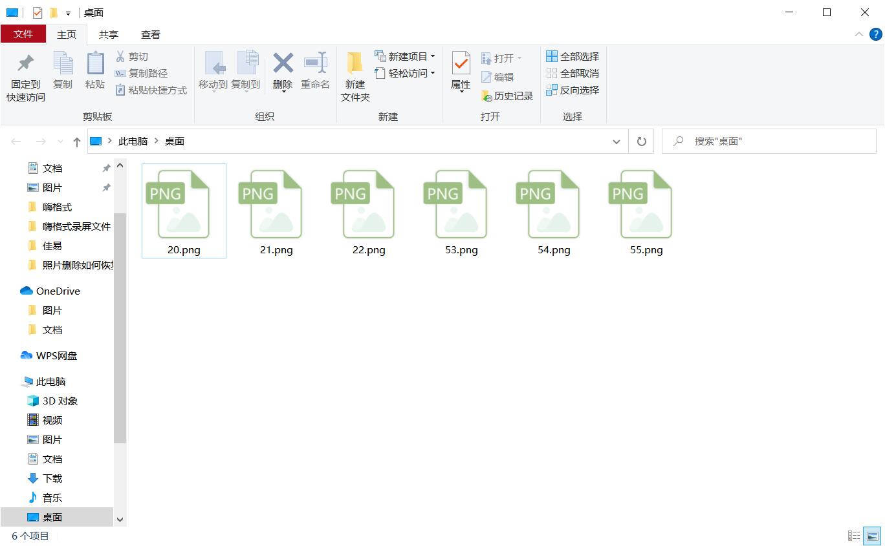Choose 粘贴快捷方式 in the ribbon
885x546 pixels.
(x=151, y=90)
